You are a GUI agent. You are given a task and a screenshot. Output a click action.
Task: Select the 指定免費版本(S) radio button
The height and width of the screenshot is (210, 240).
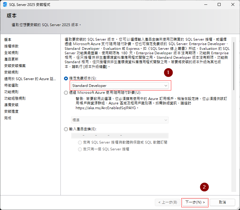point(66,78)
